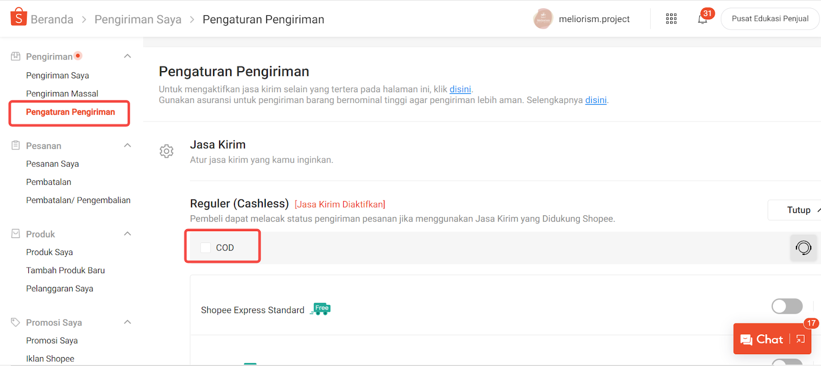Open Pusat Edukasi Penjual button

point(770,19)
